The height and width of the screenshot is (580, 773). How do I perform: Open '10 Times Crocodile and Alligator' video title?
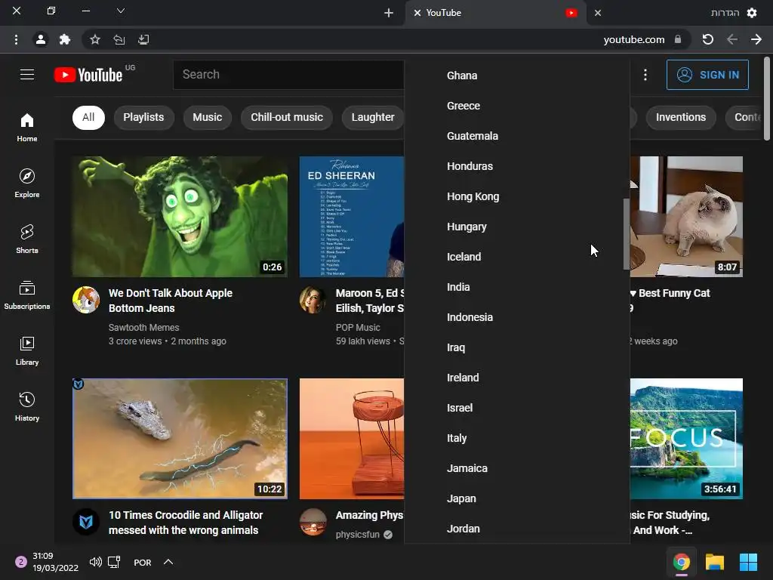coord(186,523)
